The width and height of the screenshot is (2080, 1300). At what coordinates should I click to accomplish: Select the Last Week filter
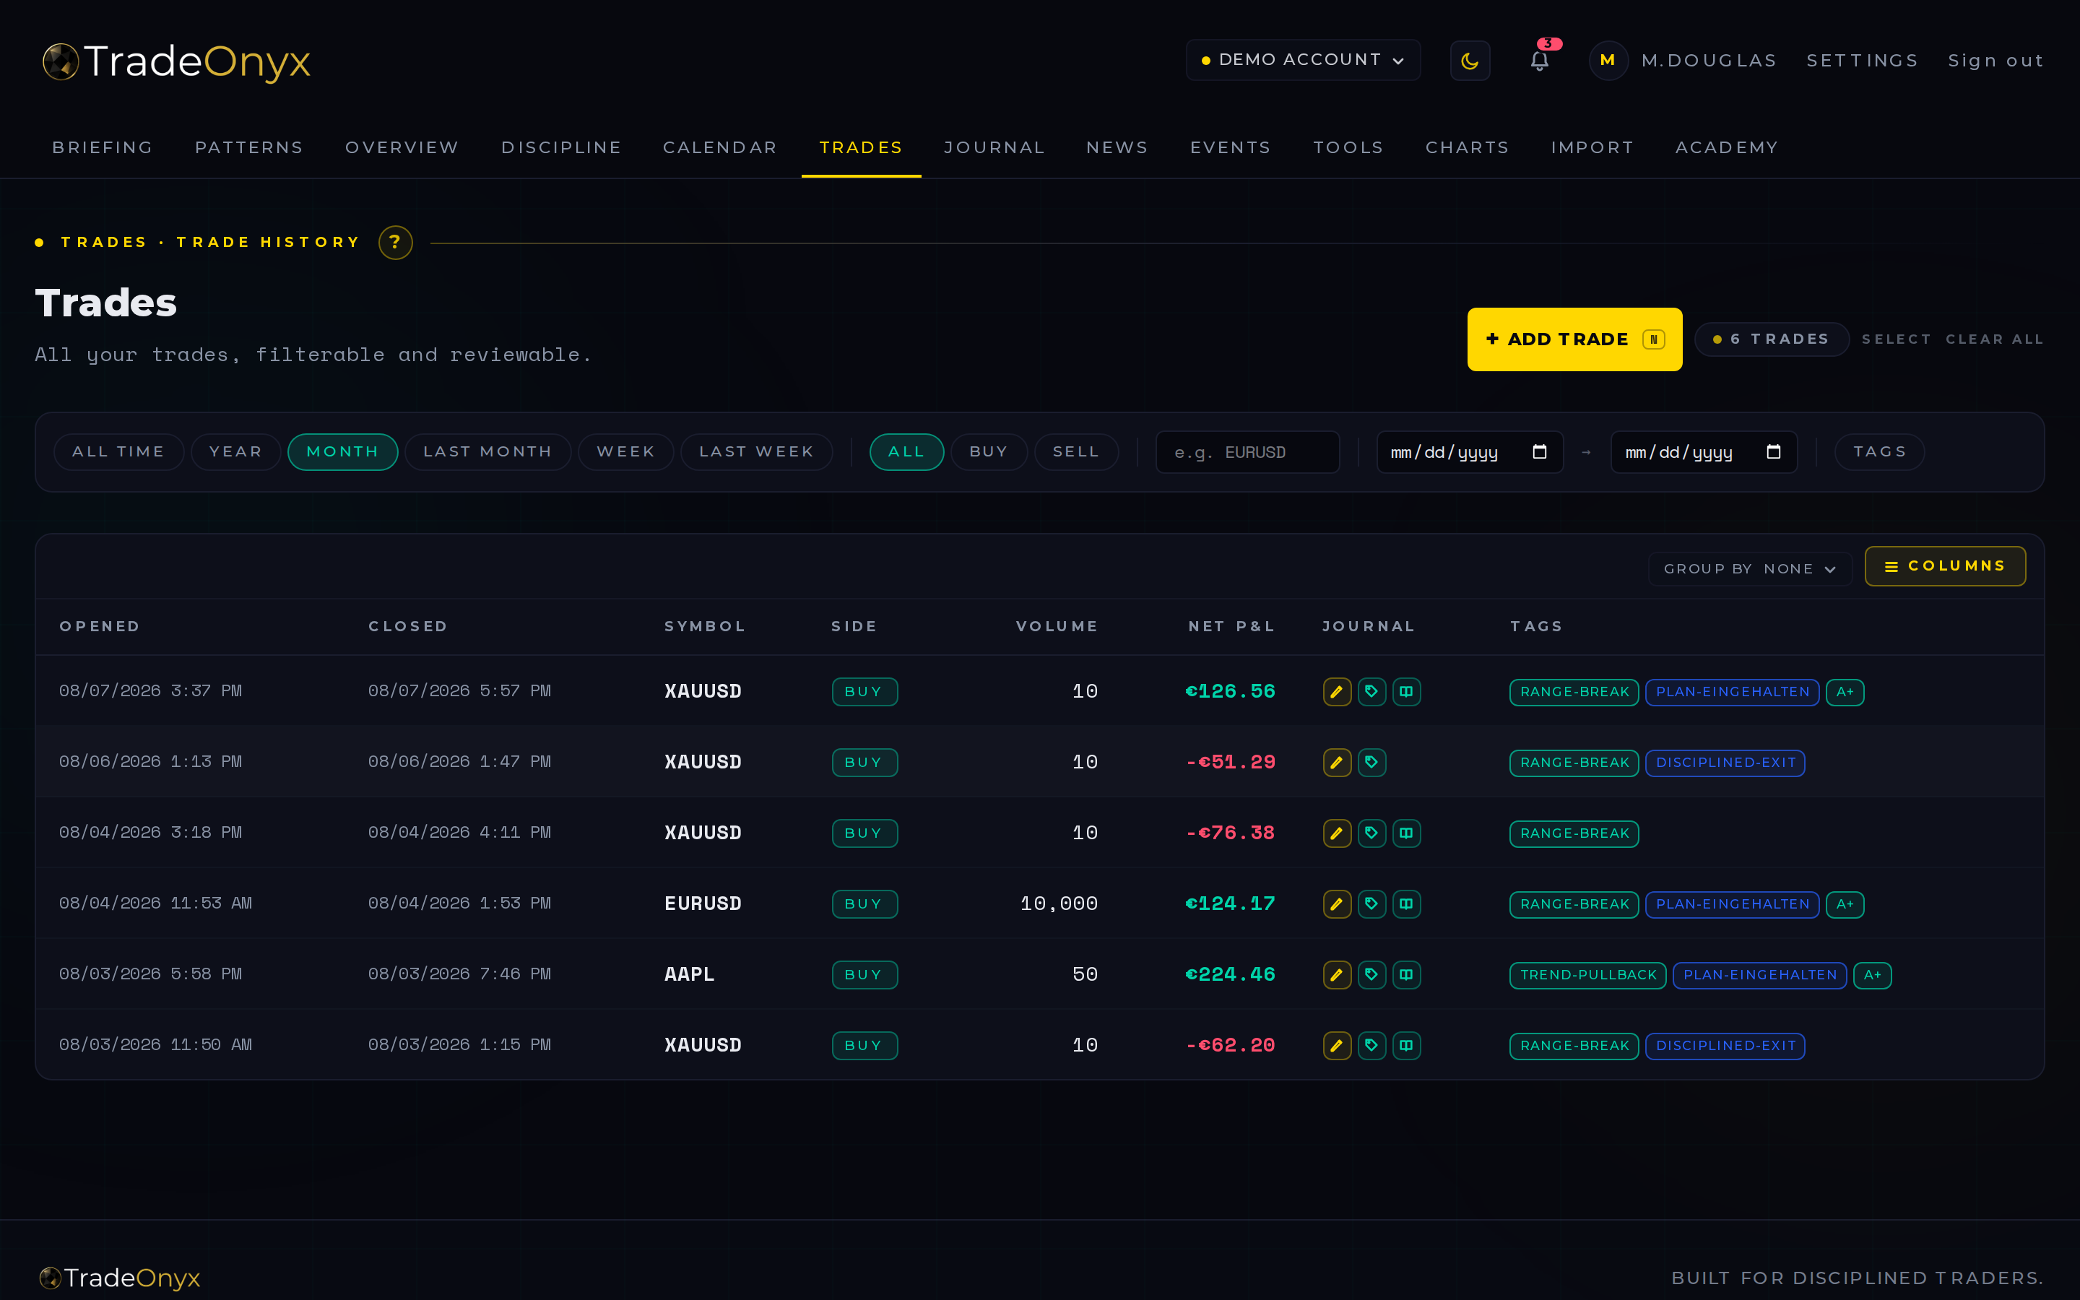point(756,452)
